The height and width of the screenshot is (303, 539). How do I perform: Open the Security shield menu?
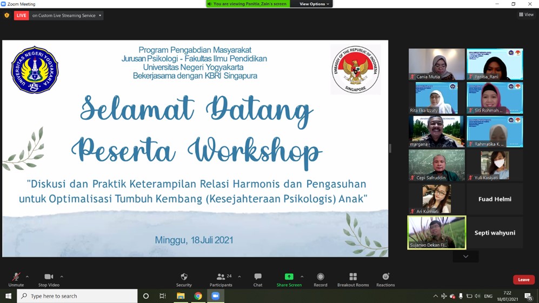[184, 280]
